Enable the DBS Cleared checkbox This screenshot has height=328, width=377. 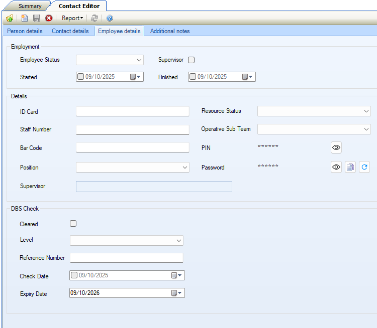pyautogui.click(x=73, y=224)
